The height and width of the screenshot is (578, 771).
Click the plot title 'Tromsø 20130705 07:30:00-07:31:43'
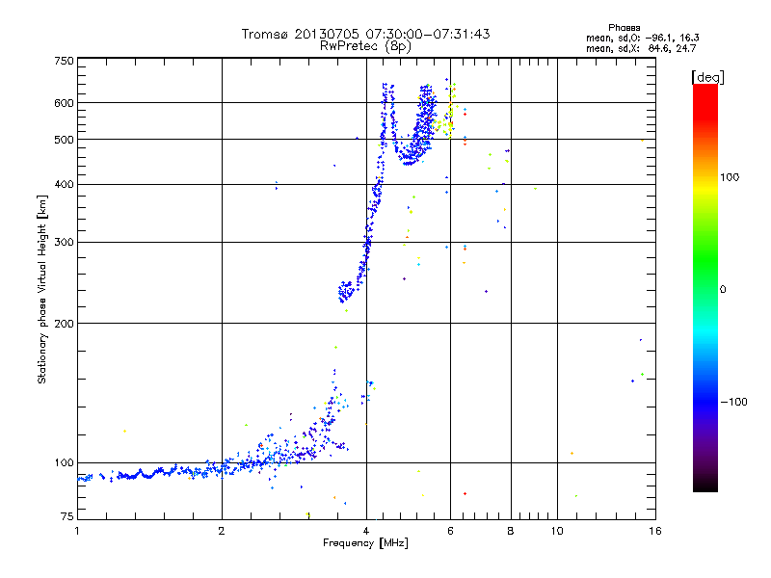click(365, 34)
